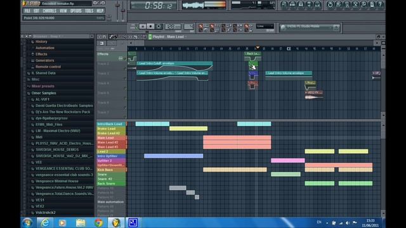This screenshot has height=228, width=406.
Task: Click the X icon in top toolbar
Action: (x=355, y=4)
